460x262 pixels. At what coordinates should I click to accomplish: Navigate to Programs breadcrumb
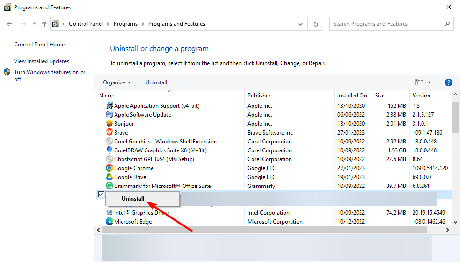pyautogui.click(x=126, y=24)
